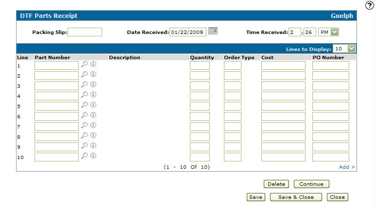Focus the Part Number field on line 1
375x208 pixels.
(x=56, y=65)
